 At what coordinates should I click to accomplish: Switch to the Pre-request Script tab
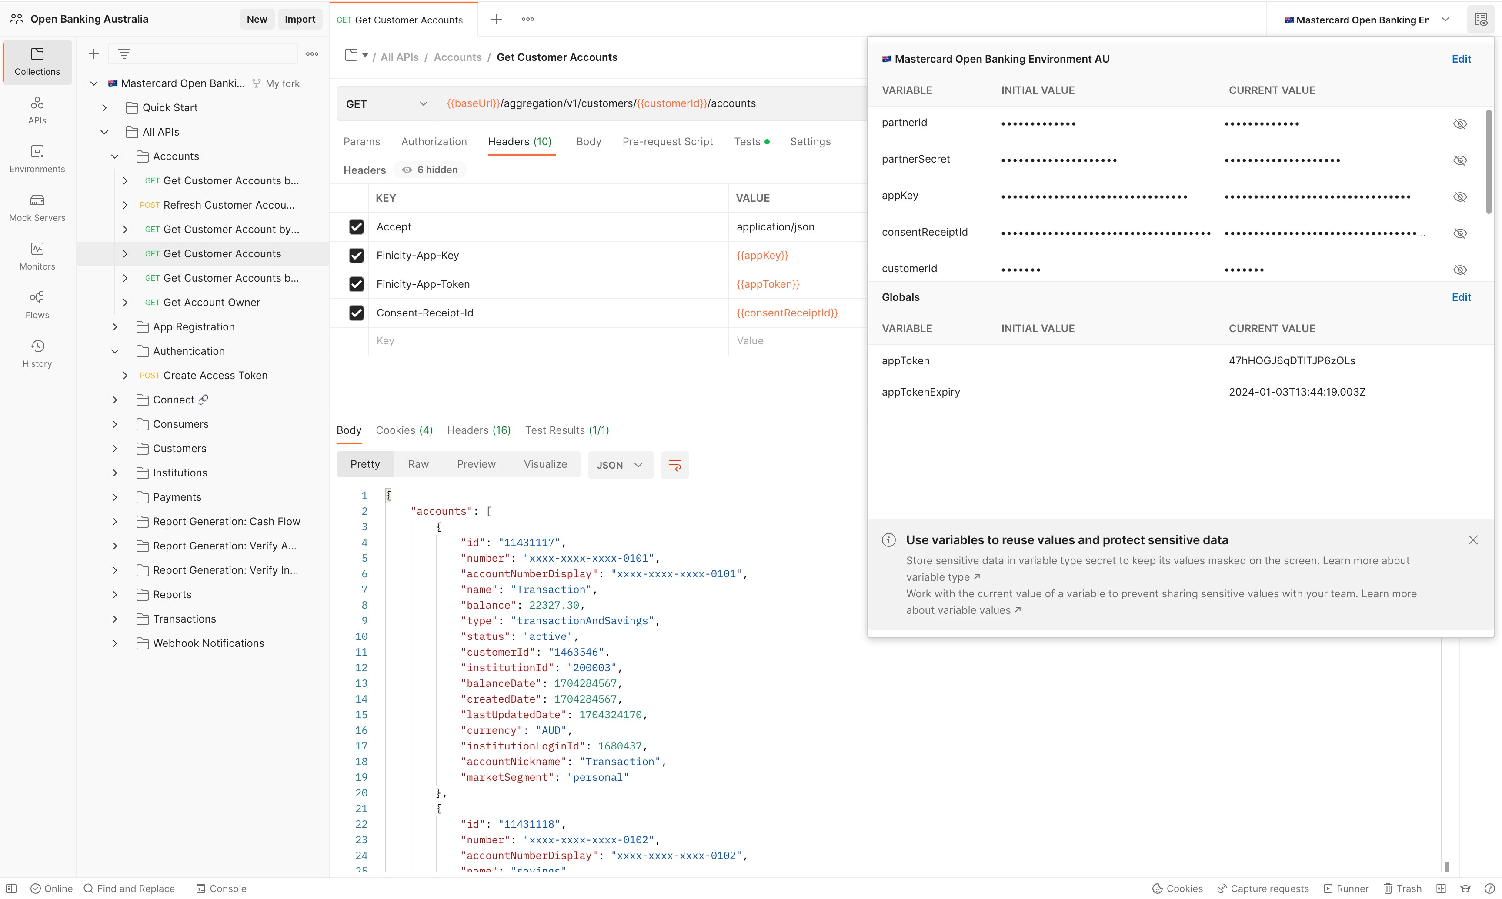click(x=667, y=141)
